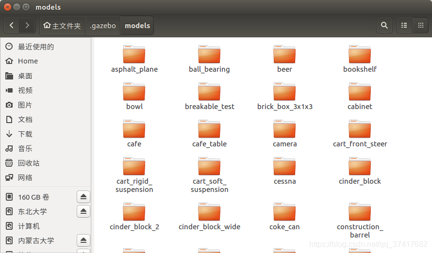Select the construction_barrel folder
Screen dimensions: 432x253
[360, 221]
